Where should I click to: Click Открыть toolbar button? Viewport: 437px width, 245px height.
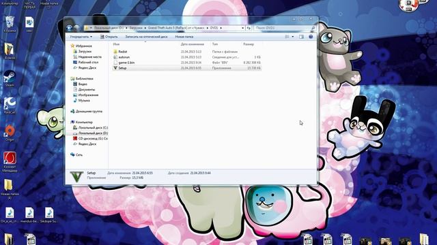(x=109, y=37)
